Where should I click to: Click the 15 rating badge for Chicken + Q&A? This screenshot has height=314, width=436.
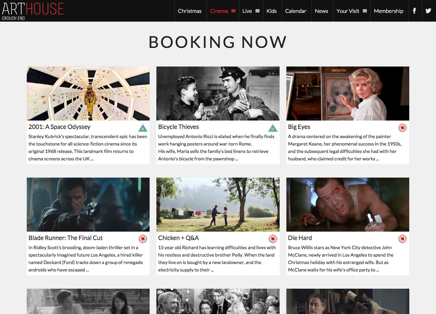(273, 239)
